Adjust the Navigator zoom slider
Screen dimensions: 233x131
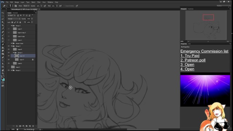pos(208,41)
